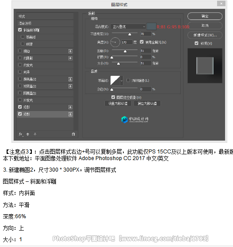Image resolution: width=233 pixels, height=247 pixels.
Task: Click the opacity input field showing 70
Action: [146, 34]
